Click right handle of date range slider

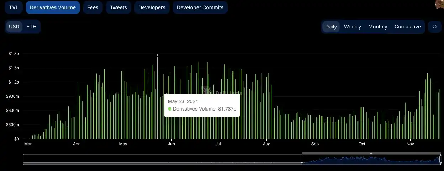click(x=440, y=159)
